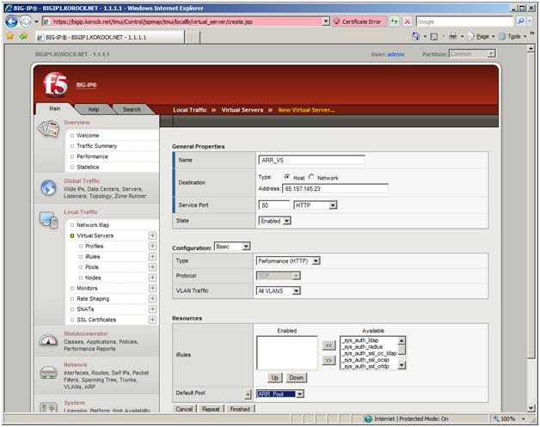
Task: Click the plus icon beside SSL Certificates
Action: click(x=152, y=320)
